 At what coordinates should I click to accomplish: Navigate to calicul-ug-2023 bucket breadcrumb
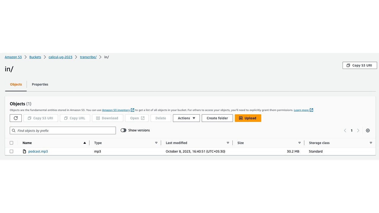pos(60,57)
